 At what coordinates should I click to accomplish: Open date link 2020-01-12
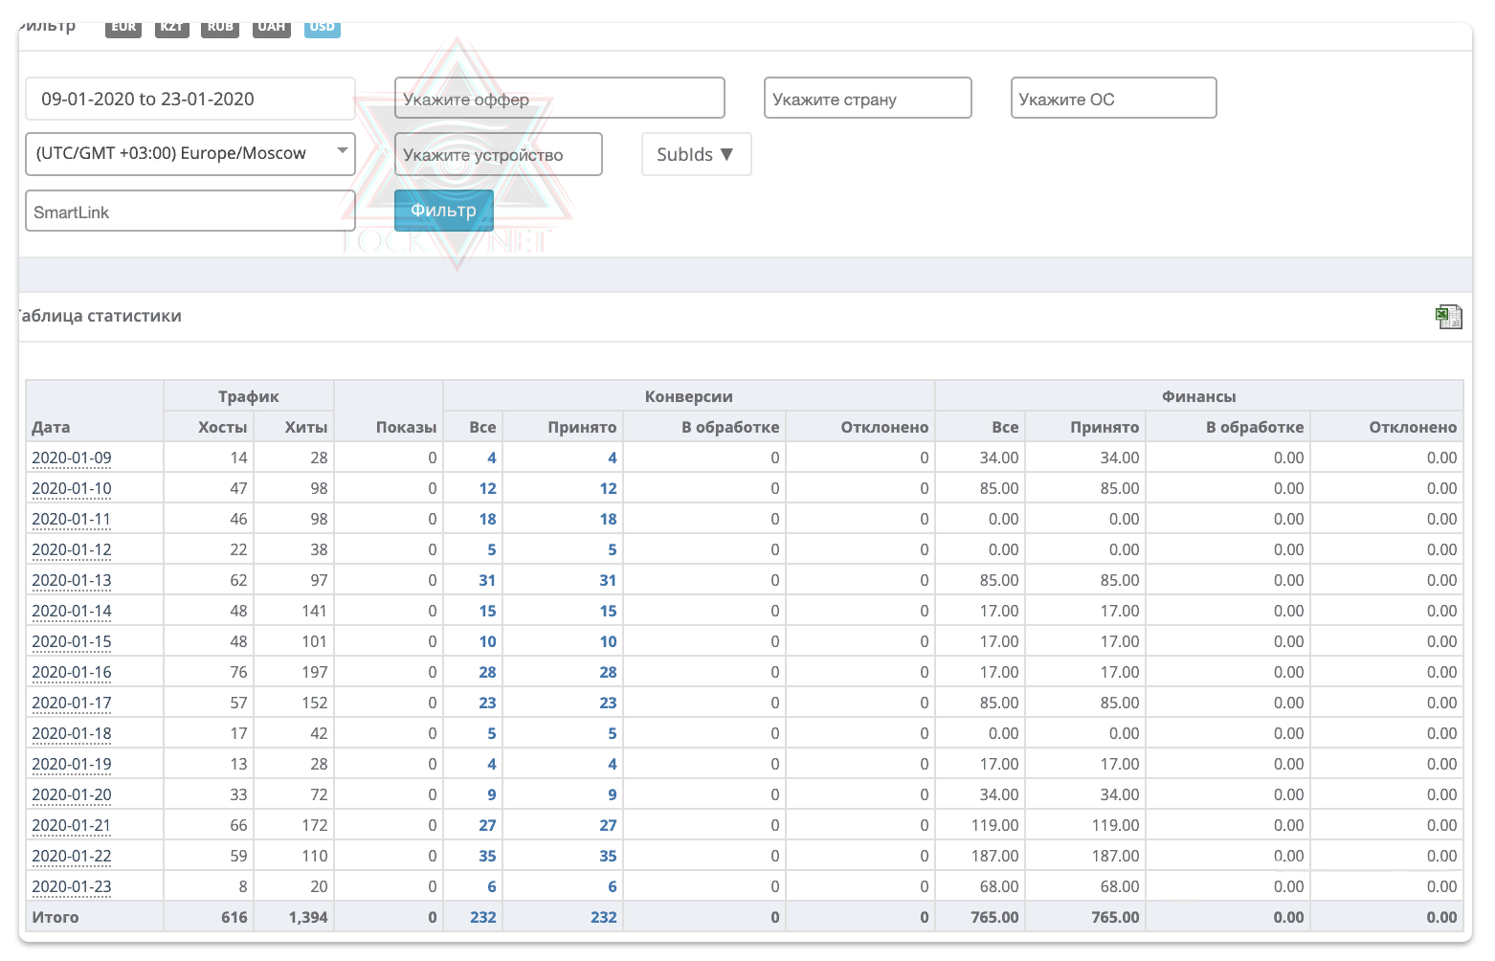pos(72,549)
